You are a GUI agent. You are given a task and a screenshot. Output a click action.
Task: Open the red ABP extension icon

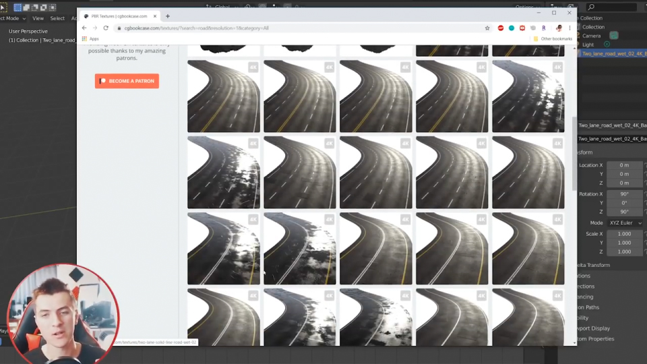[x=501, y=28]
